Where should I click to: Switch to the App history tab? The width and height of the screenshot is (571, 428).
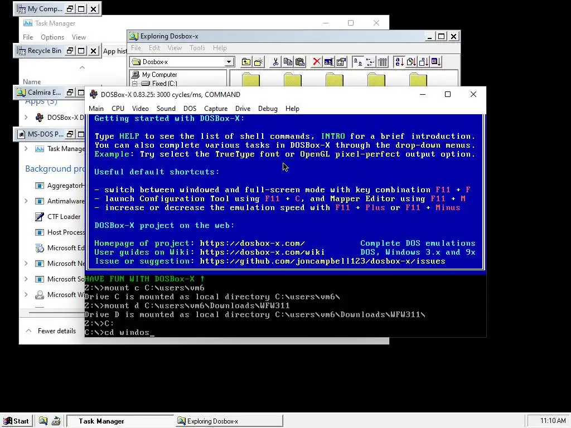pos(115,51)
